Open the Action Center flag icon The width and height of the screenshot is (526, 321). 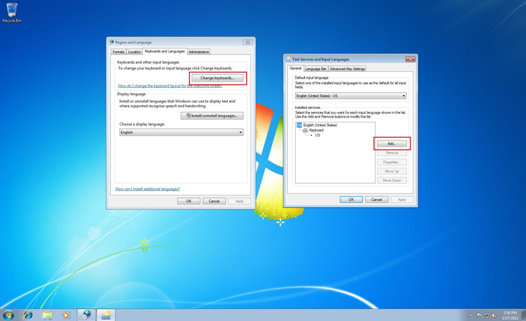[x=479, y=315]
